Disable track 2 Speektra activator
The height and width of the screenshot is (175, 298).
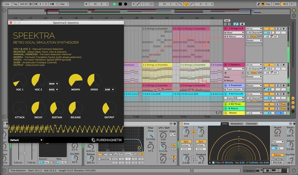click(269, 65)
